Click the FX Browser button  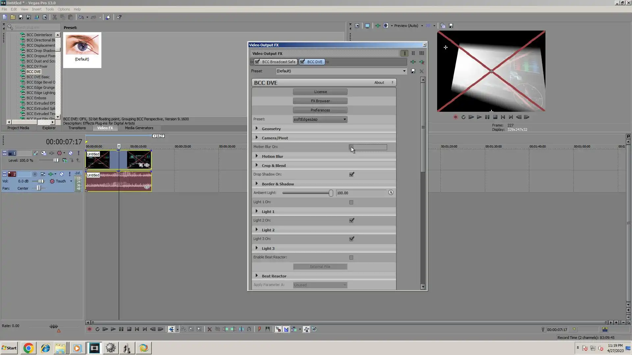(x=320, y=101)
